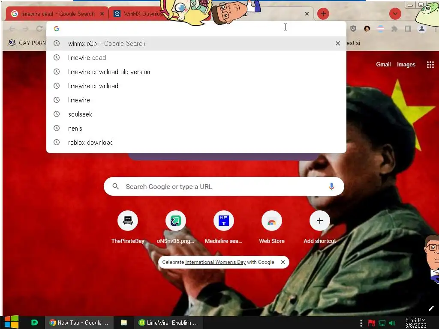
Task: Switch to LimeWire Enabling taskbar item
Action: pyautogui.click(x=169, y=323)
